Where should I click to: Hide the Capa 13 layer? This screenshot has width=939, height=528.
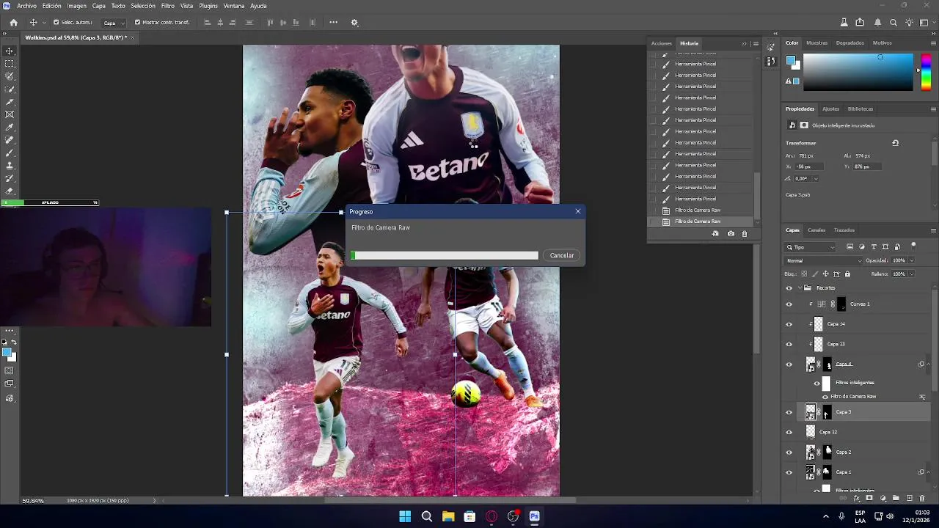click(x=789, y=344)
